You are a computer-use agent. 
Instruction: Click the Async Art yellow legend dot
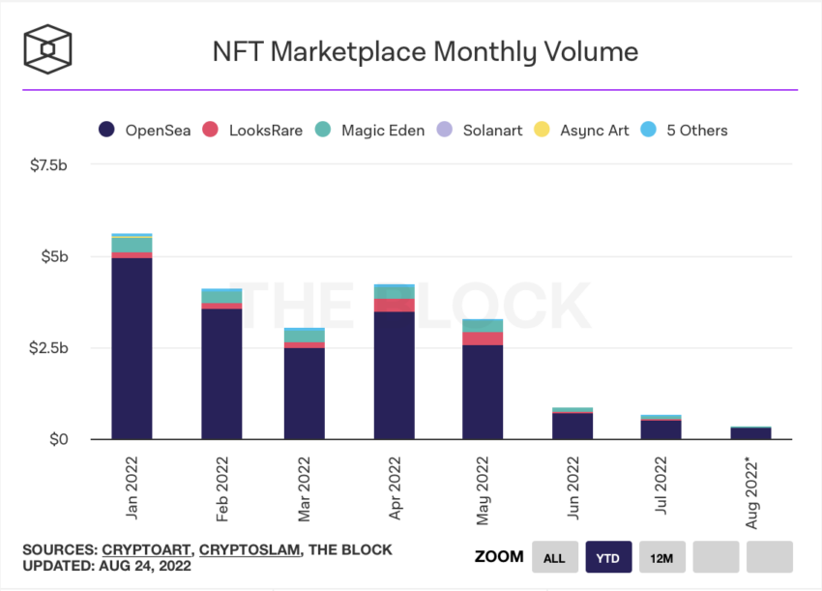542,129
